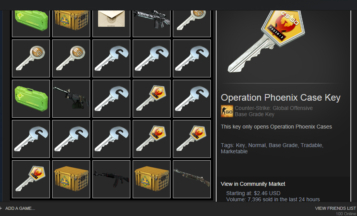357x216 pixels.
Task: Click the key description text
Action: pos(276,127)
